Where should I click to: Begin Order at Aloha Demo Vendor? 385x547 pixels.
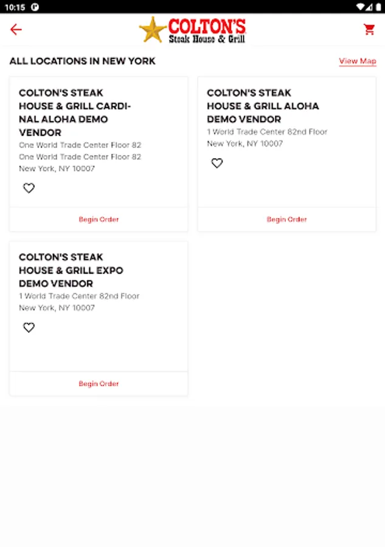coord(286,219)
